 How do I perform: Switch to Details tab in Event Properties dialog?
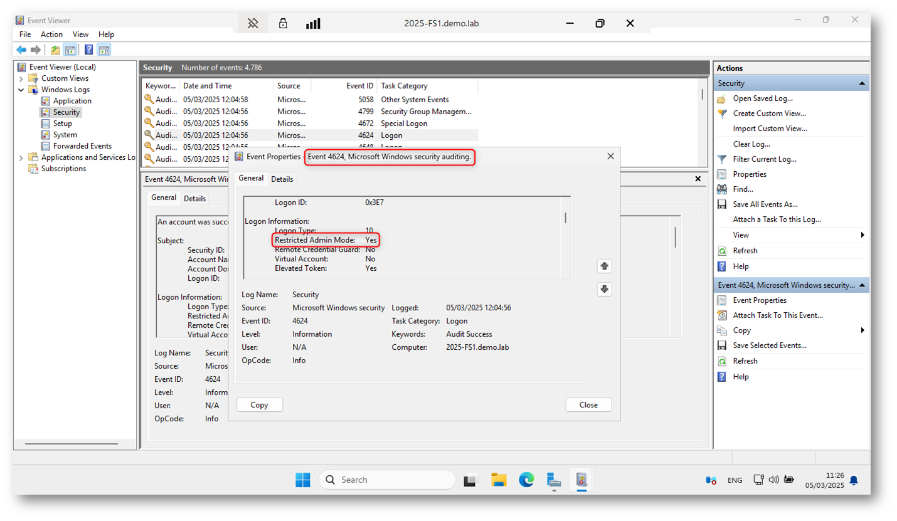coord(282,179)
